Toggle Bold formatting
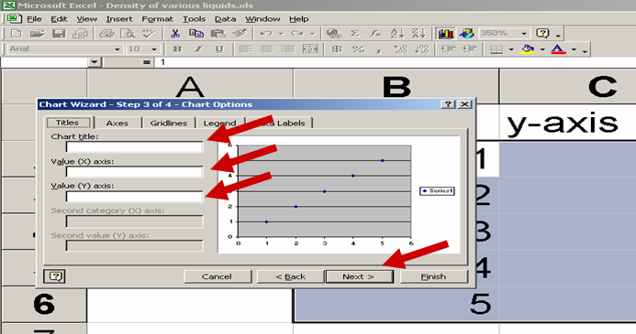Screen dimensions: 636x334 [x=177, y=49]
